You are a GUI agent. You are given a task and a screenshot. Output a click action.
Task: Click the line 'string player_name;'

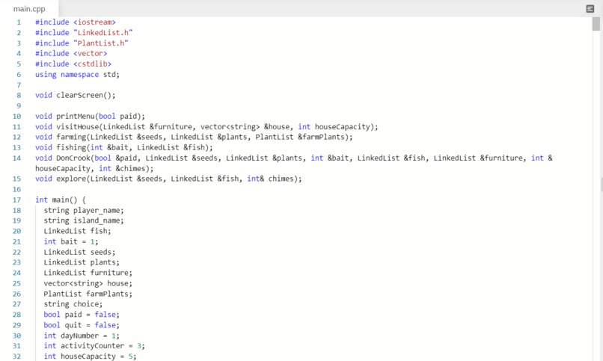pyautogui.click(x=84, y=211)
